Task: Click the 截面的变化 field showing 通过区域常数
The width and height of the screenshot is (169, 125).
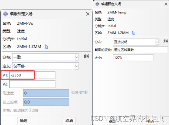Action: click(x=140, y=50)
